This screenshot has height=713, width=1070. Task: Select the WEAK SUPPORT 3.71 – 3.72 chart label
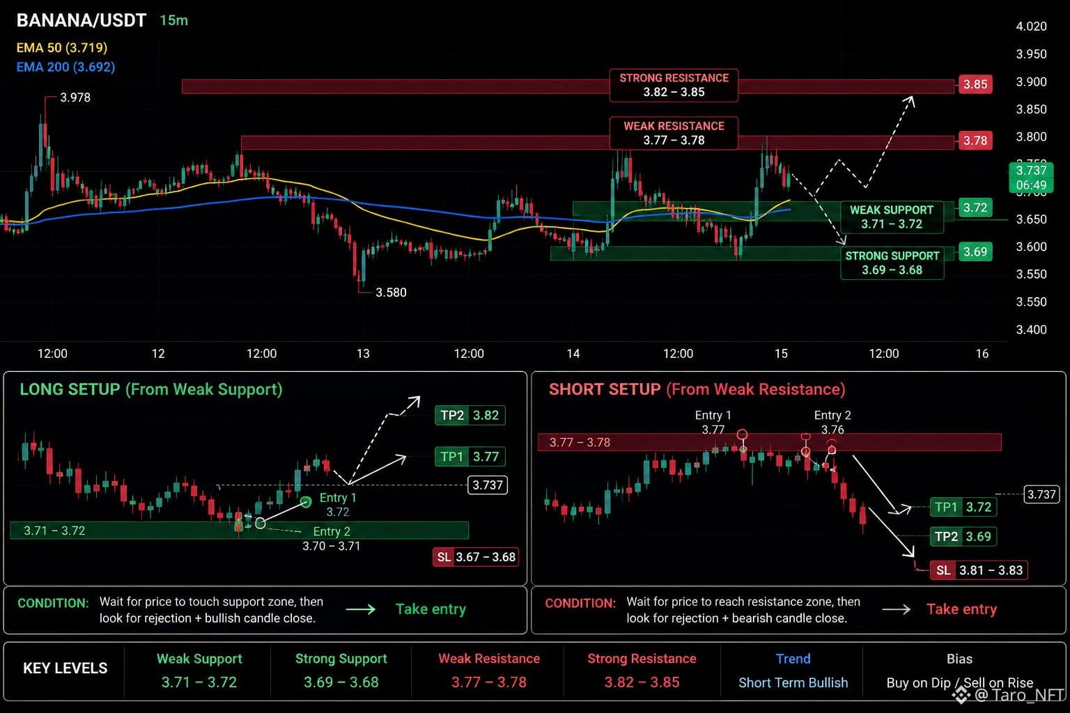point(892,217)
